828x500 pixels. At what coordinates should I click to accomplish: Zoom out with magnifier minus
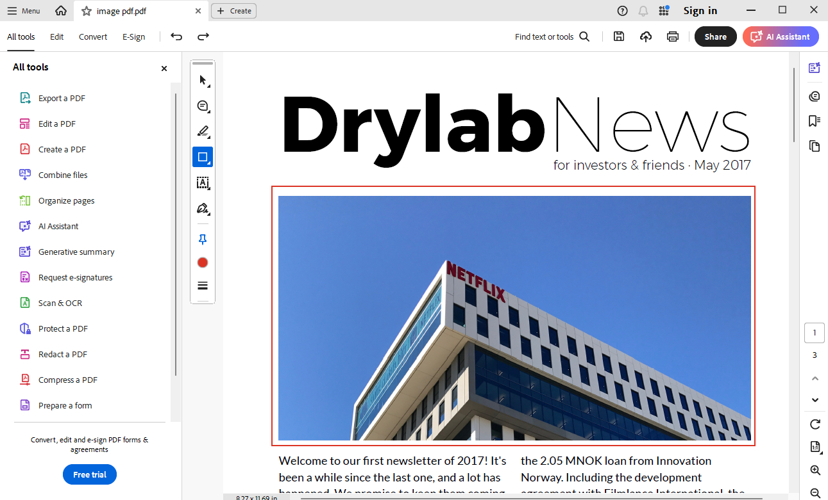pyautogui.click(x=815, y=493)
